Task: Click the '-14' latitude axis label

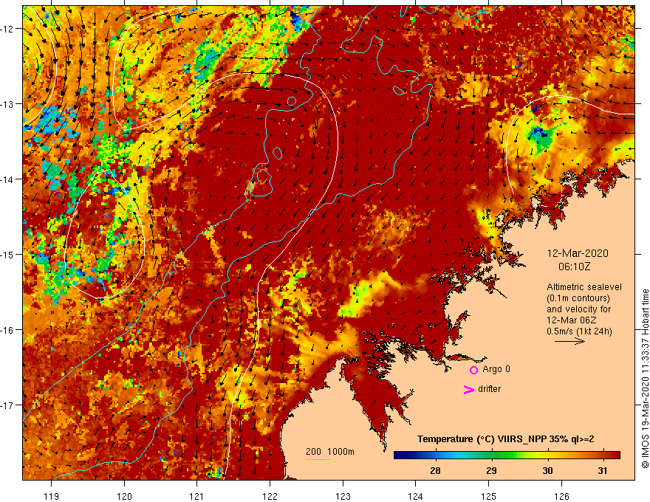Action: point(8,179)
